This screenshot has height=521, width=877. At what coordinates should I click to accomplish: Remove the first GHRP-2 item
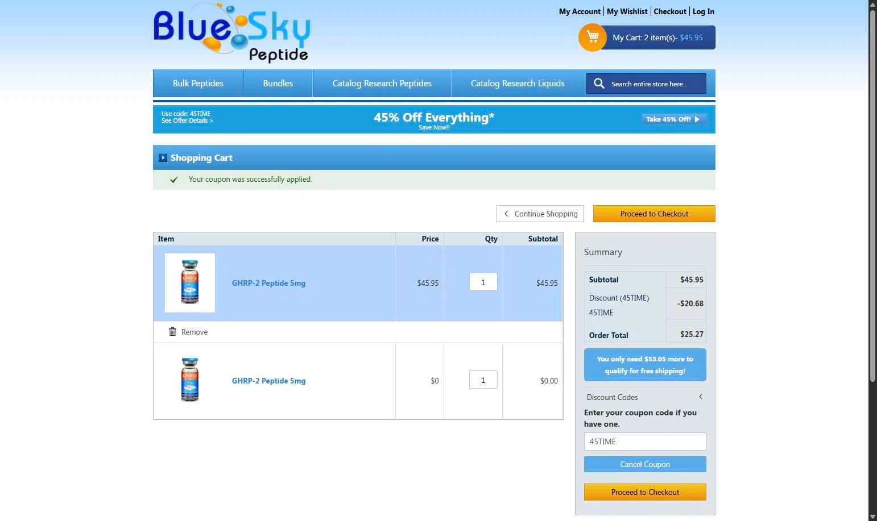pyautogui.click(x=188, y=332)
